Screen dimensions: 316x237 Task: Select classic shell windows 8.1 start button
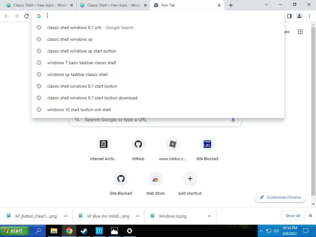[x=158, y=86]
